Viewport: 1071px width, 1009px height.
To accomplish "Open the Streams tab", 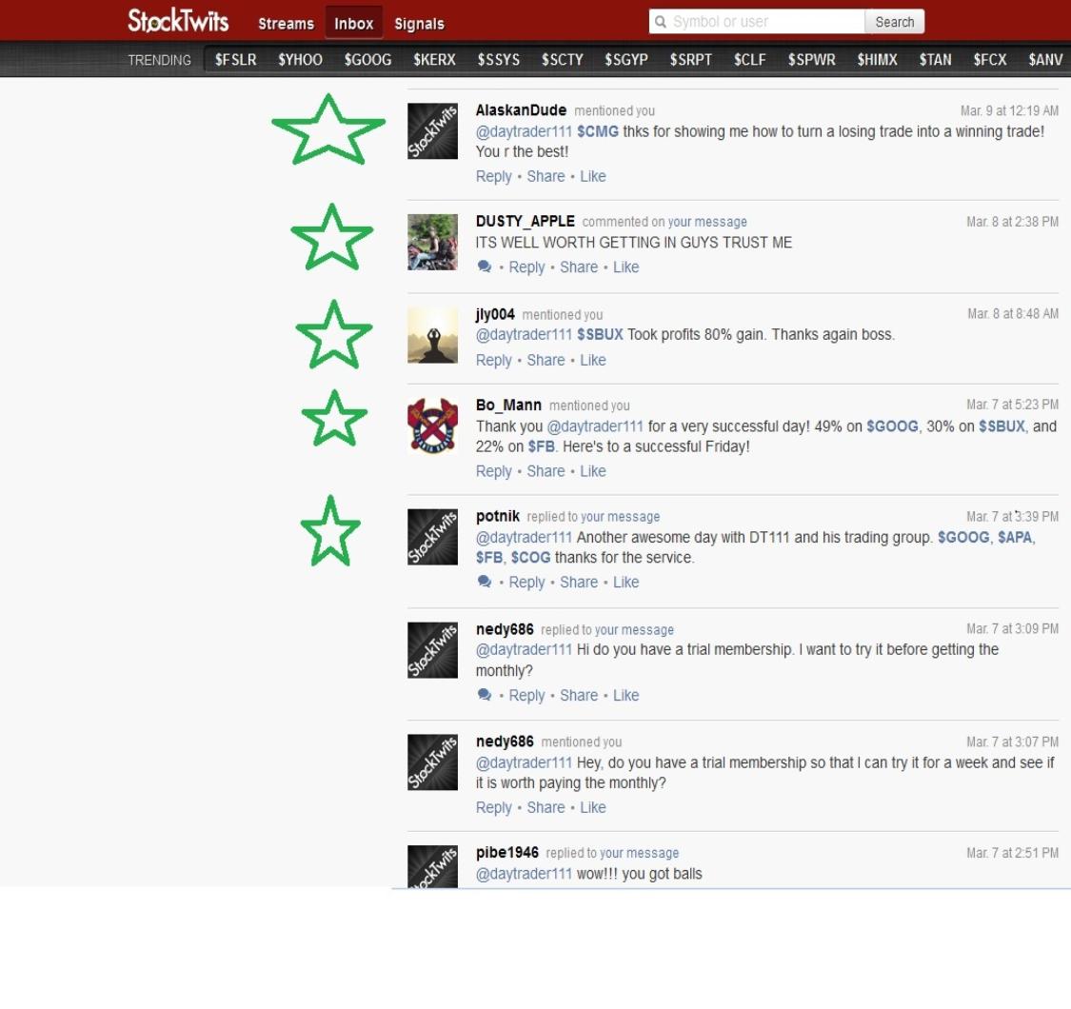I will tap(286, 24).
